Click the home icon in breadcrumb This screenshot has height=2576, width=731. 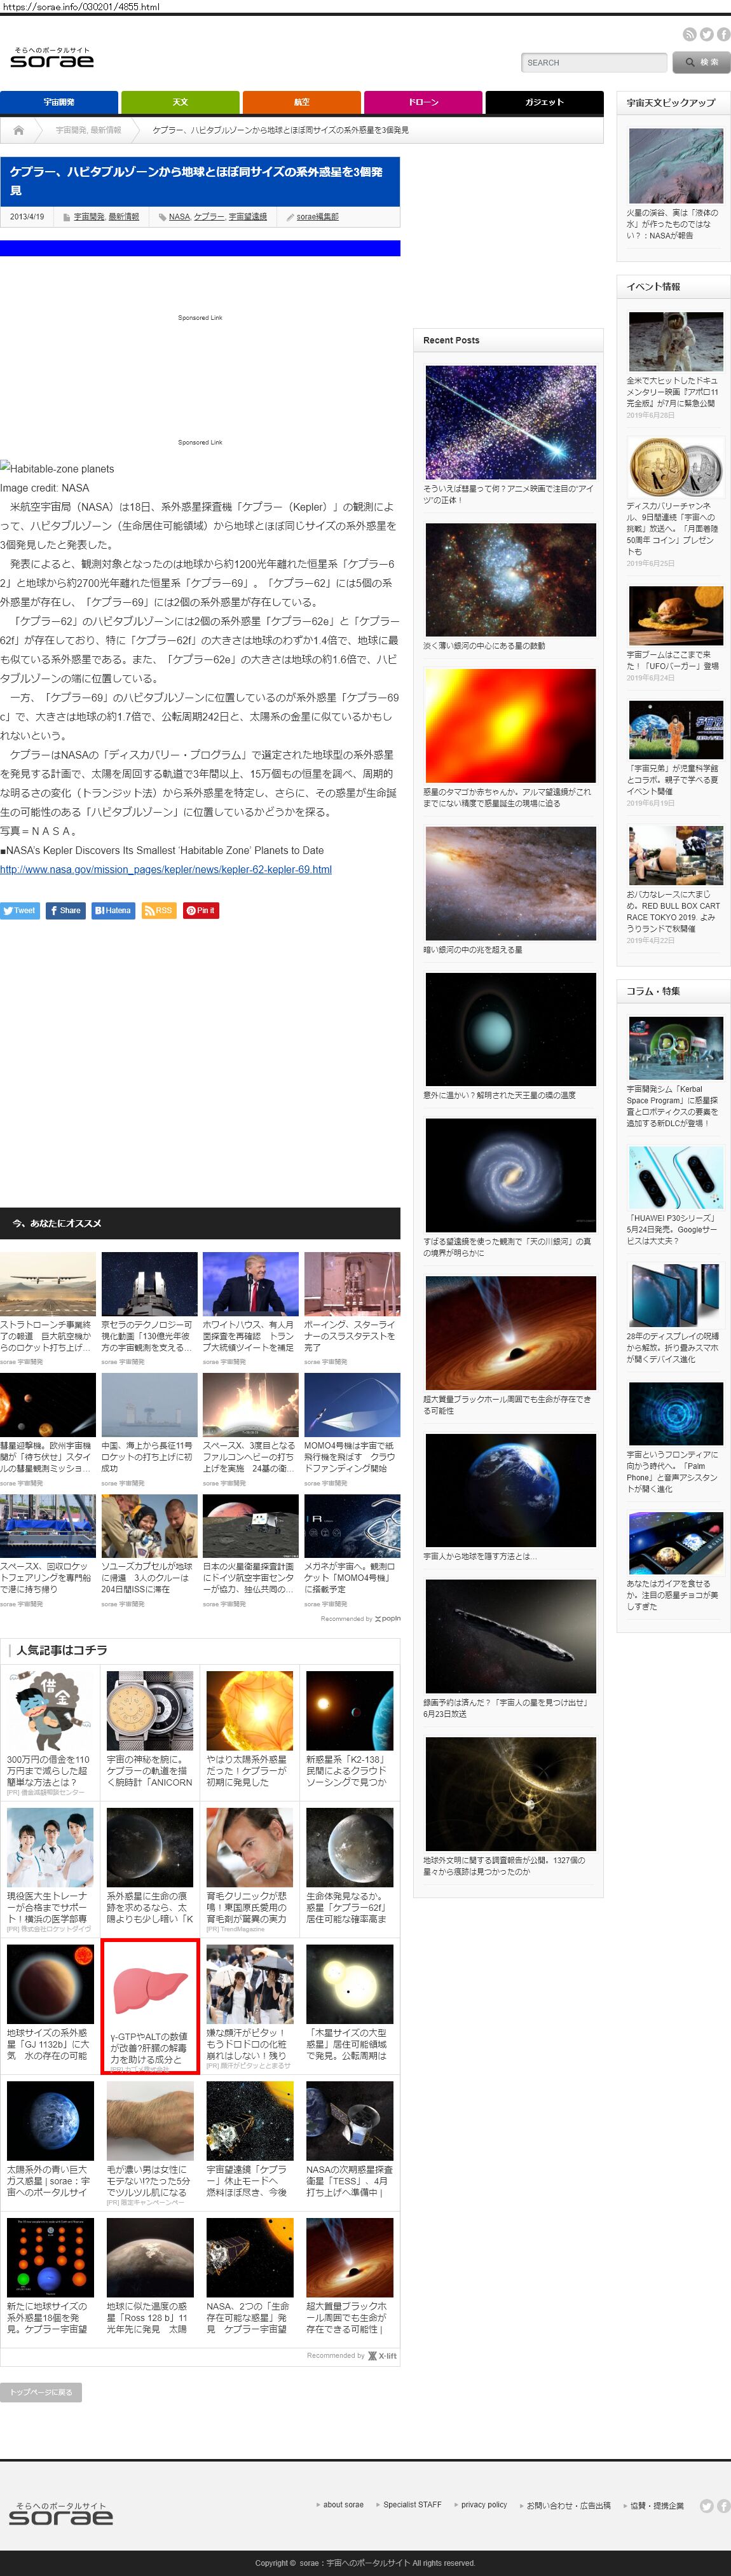(18, 130)
